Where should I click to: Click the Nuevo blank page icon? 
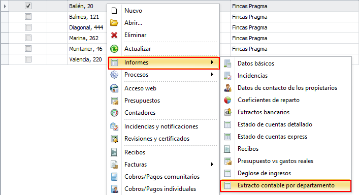[114, 11]
